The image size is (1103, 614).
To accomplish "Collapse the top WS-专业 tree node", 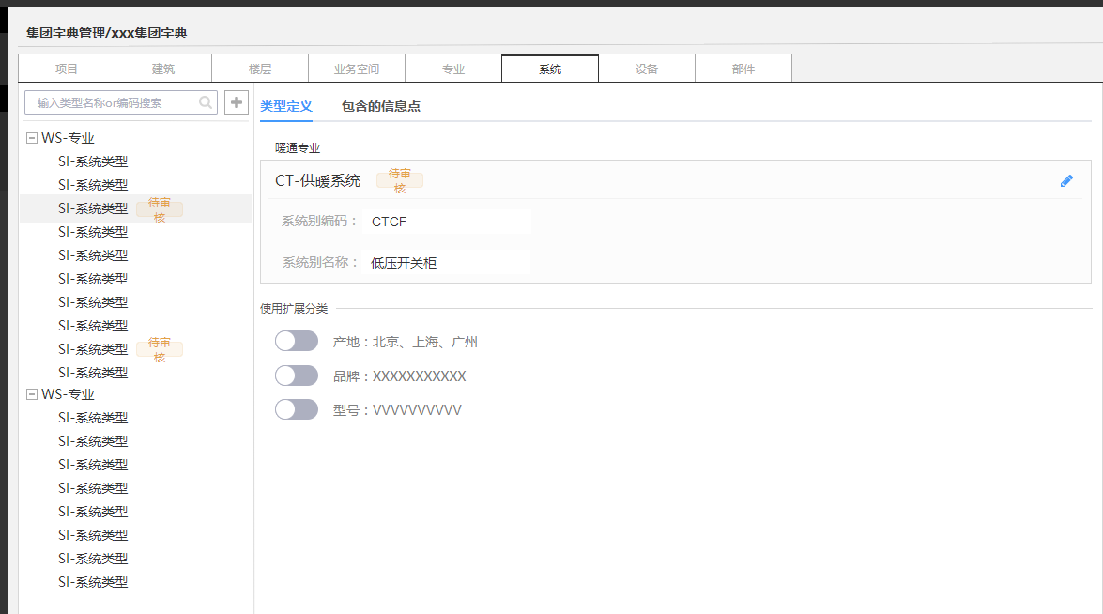I will tap(32, 138).
